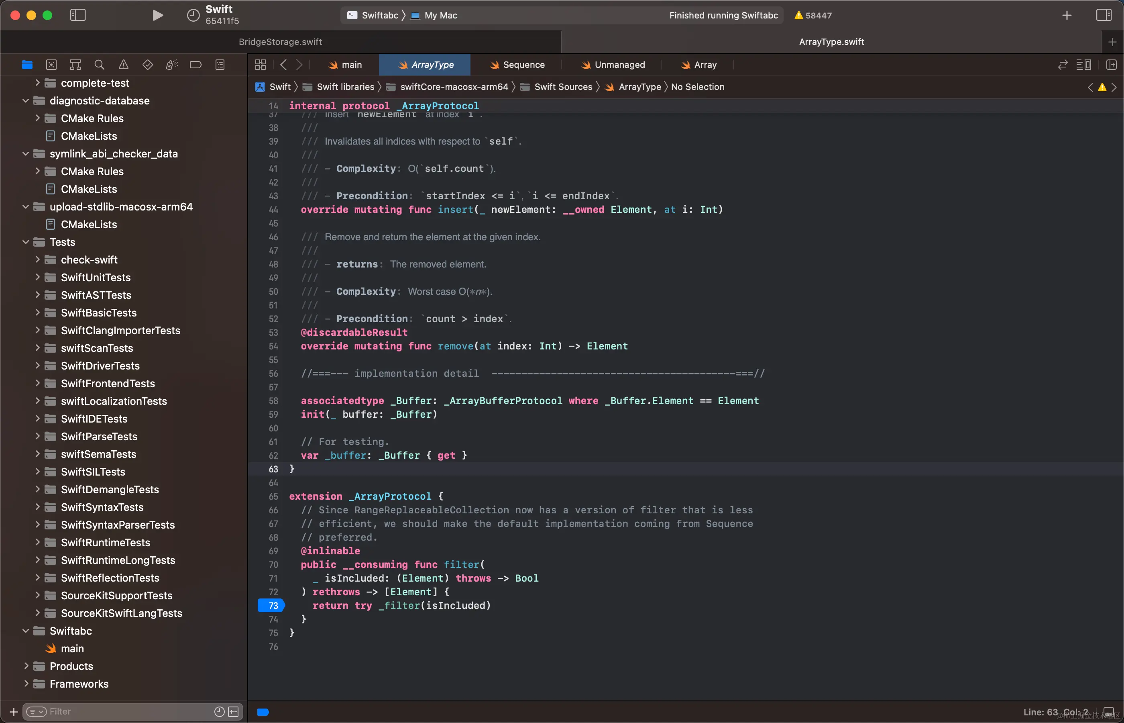Screen dimensions: 1124x723
Task: Switch to the main editor tab
Action: [x=345, y=65]
